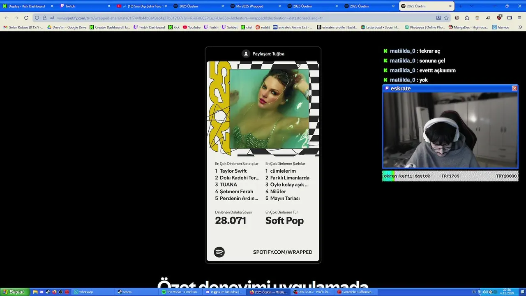The height and width of the screenshot is (296, 526).
Task: Click the song 'Farklı Limanlarda'
Action: pos(290,178)
